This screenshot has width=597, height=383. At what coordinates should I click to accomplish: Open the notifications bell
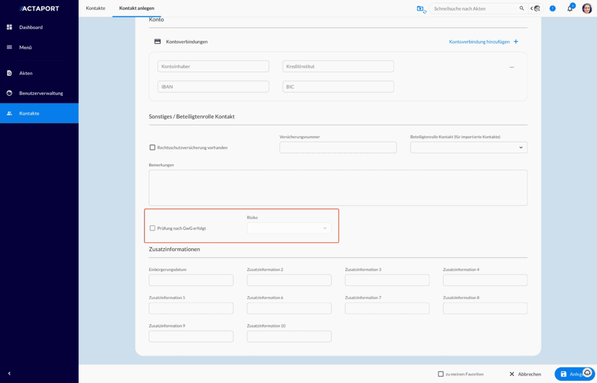pyautogui.click(x=570, y=8)
